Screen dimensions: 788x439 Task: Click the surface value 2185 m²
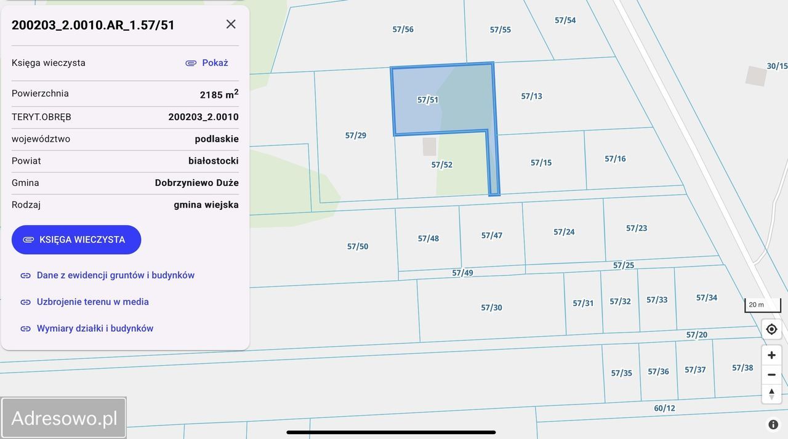point(219,94)
